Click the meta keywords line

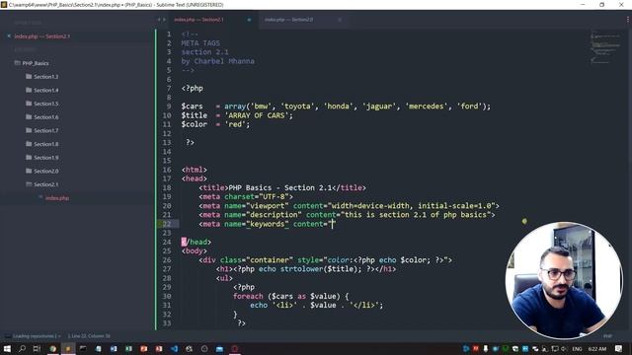[267, 224]
